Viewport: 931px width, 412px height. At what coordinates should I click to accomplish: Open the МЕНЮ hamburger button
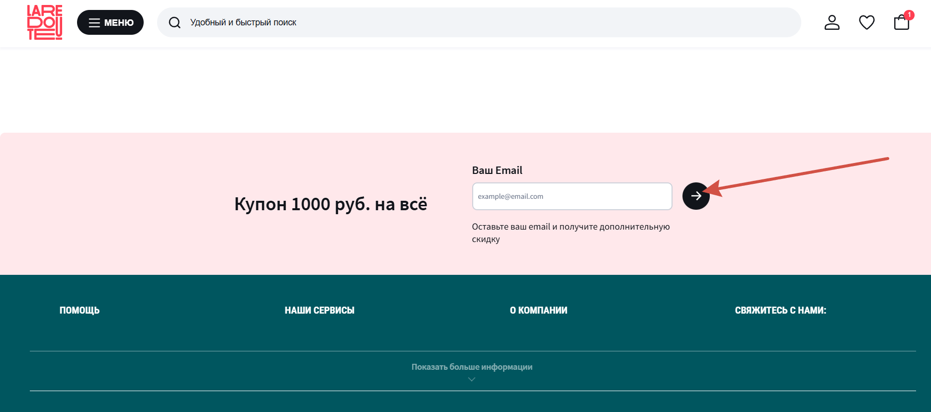[110, 22]
